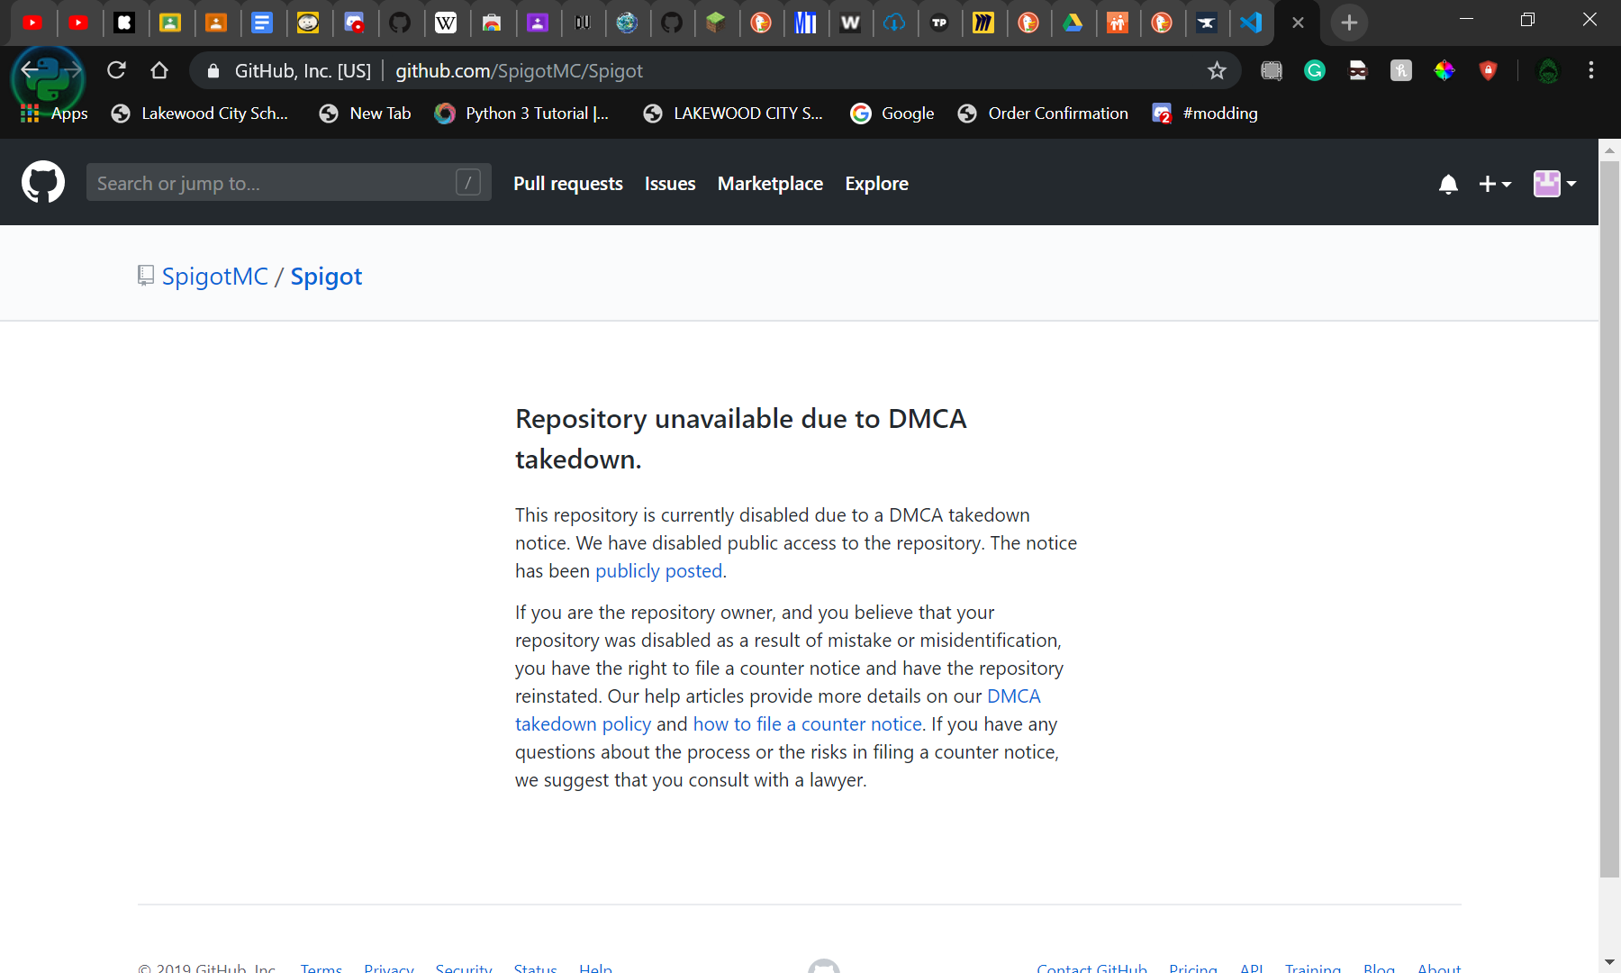The width and height of the screenshot is (1621, 973).
Task: Open the Order Confirmation bookmark
Action: (x=1043, y=114)
